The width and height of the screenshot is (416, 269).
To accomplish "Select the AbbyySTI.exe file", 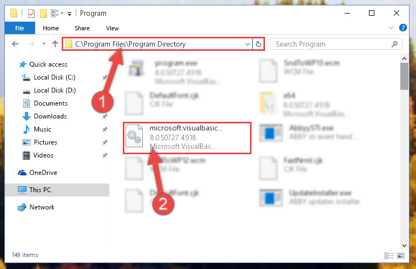I will coord(309,132).
